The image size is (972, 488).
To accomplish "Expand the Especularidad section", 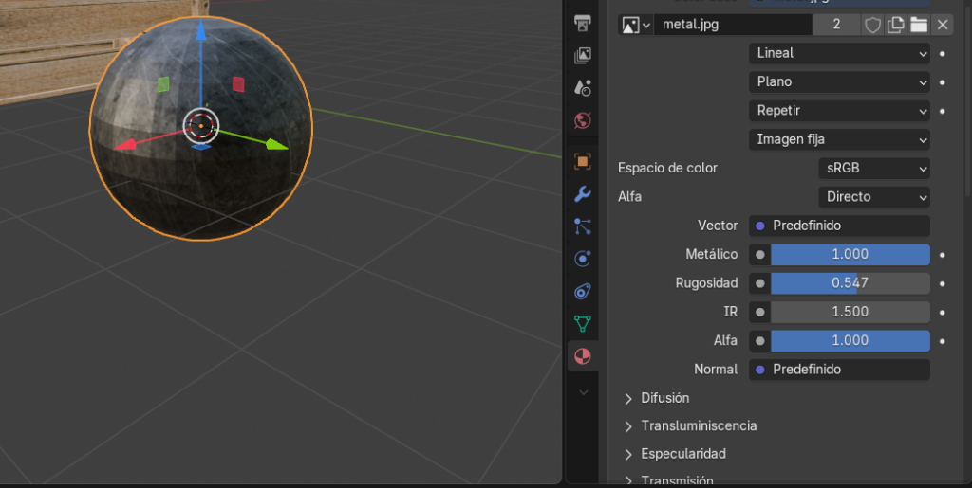I will [682, 454].
